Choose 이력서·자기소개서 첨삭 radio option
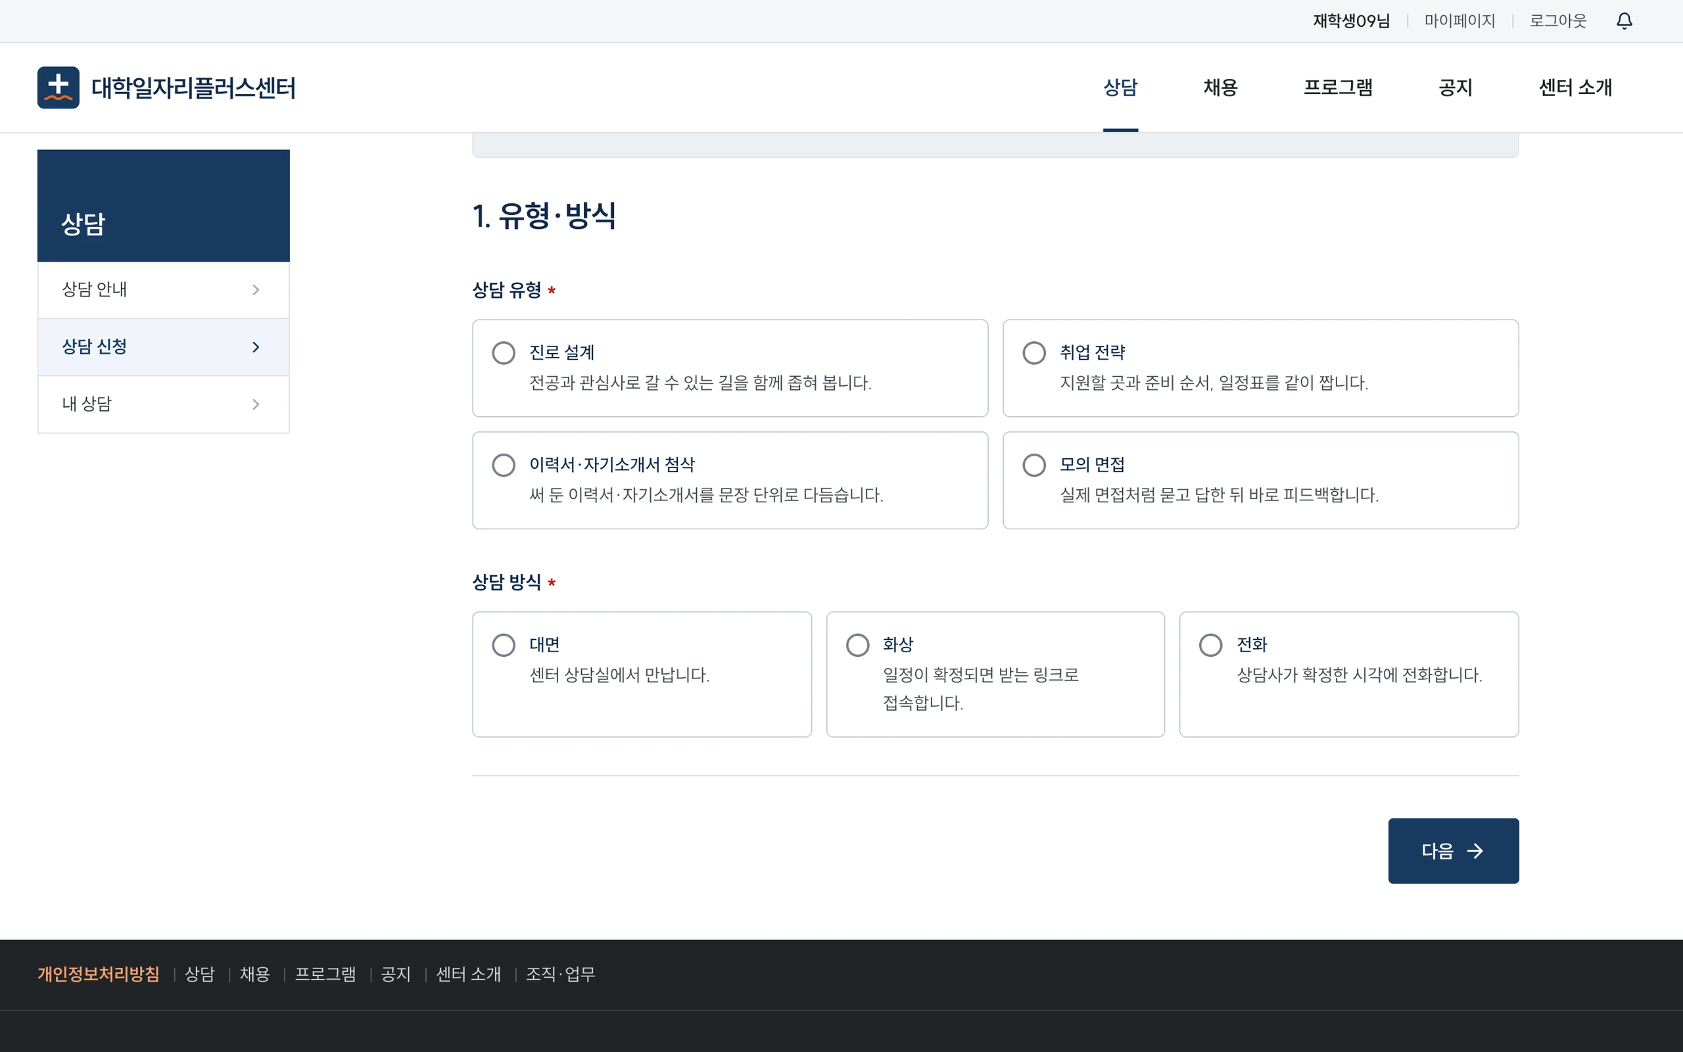This screenshot has height=1052, width=1683. (x=504, y=465)
